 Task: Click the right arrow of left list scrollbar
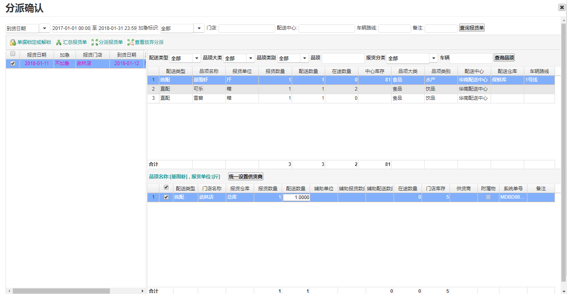click(143, 291)
